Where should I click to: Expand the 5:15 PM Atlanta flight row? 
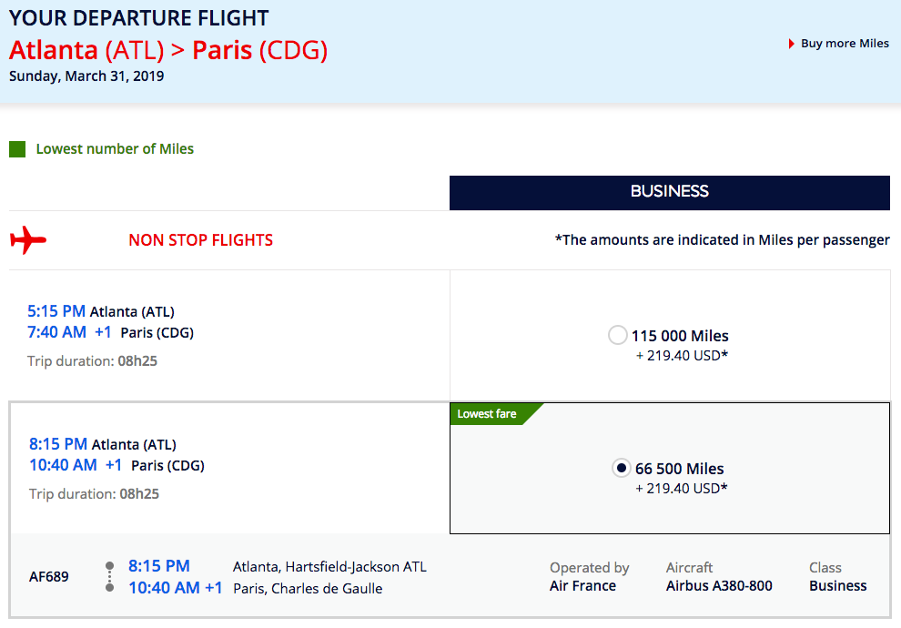229,336
